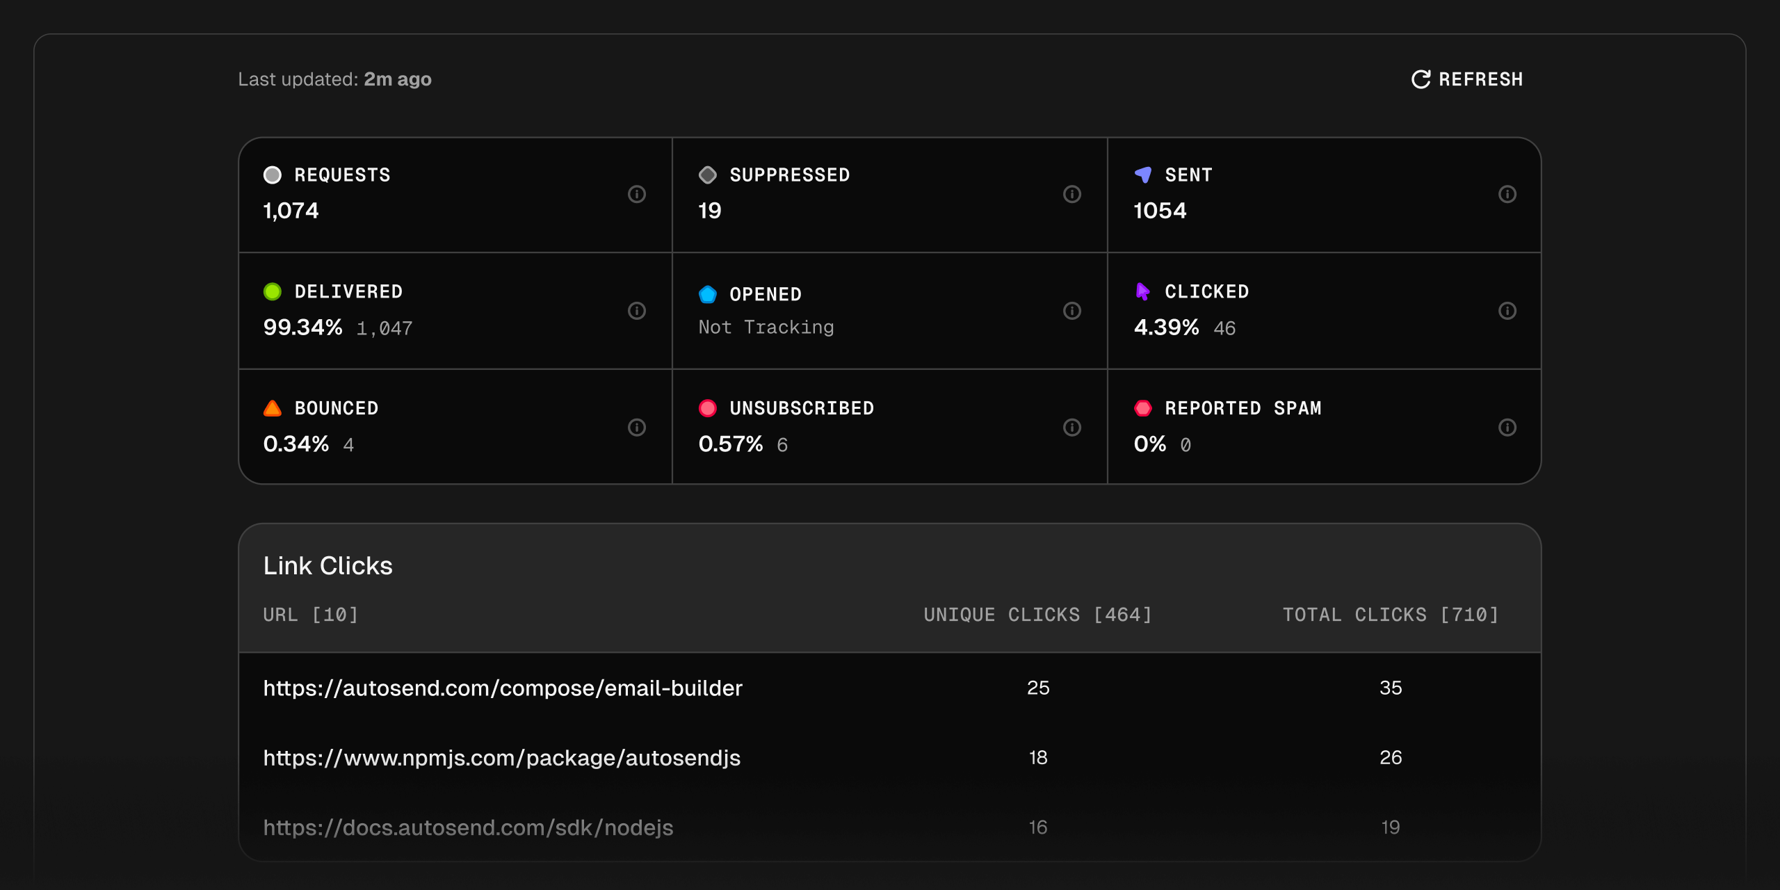Open info tooltip for Delivered metric

(637, 311)
